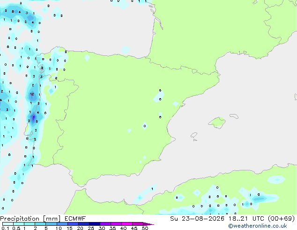The image size is (297, 230).
Task: Click the forecast offset '(00+69)'
Action: pos(281,219)
